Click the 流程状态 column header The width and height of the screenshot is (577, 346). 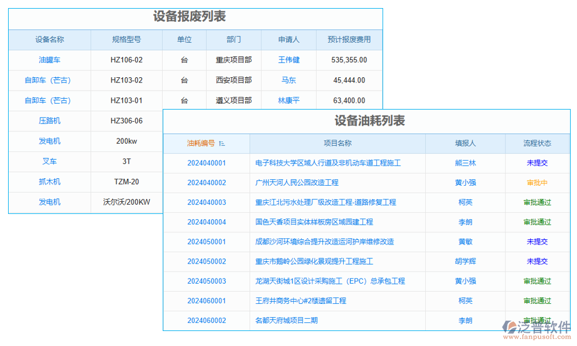tap(537, 143)
